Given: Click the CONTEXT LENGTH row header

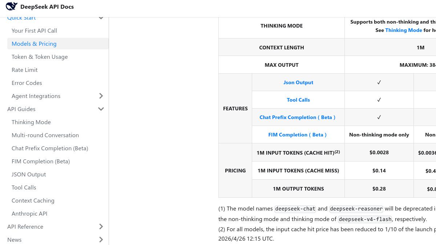Looking at the screenshot, I should tap(282, 48).
